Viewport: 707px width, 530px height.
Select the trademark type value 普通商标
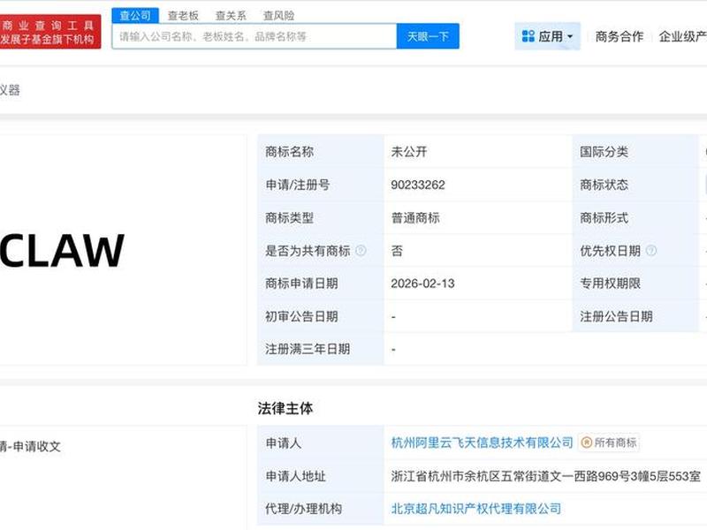(x=415, y=218)
